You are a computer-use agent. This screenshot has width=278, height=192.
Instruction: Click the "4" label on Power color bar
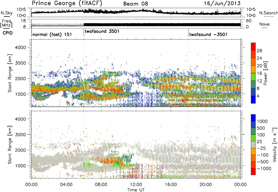[258, 96]
